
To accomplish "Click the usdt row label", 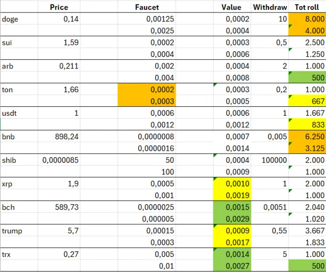I will point(19,113).
